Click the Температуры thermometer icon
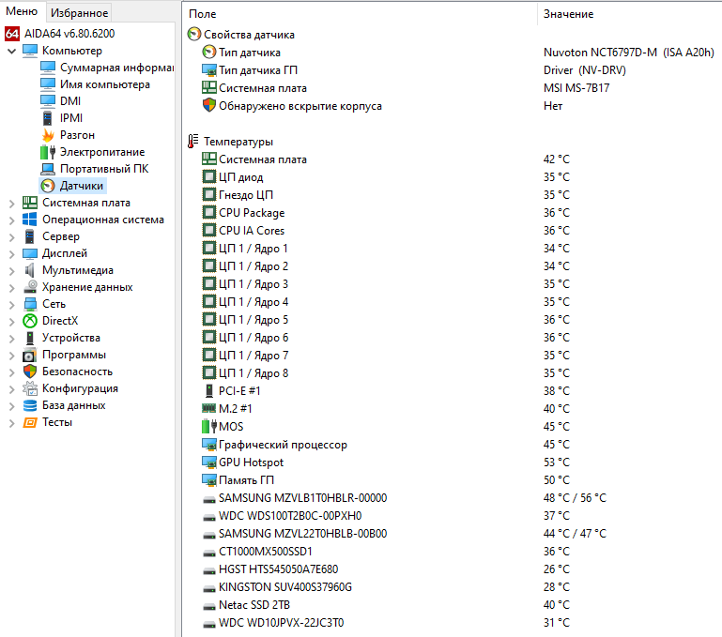The width and height of the screenshot is (722, 637). tap(192, 142)
